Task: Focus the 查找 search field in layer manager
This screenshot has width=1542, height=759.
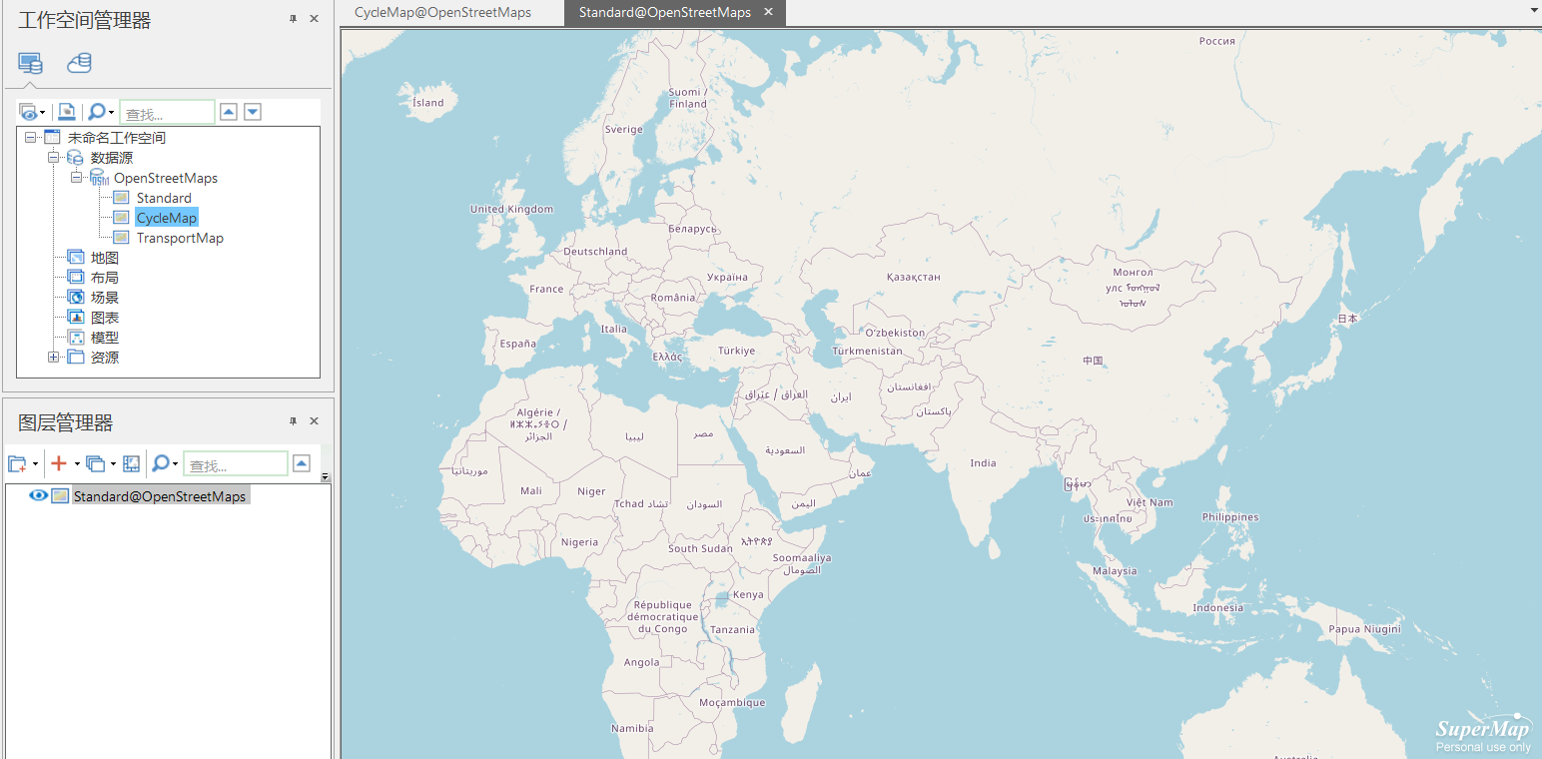Action: (x=236, y=463)
